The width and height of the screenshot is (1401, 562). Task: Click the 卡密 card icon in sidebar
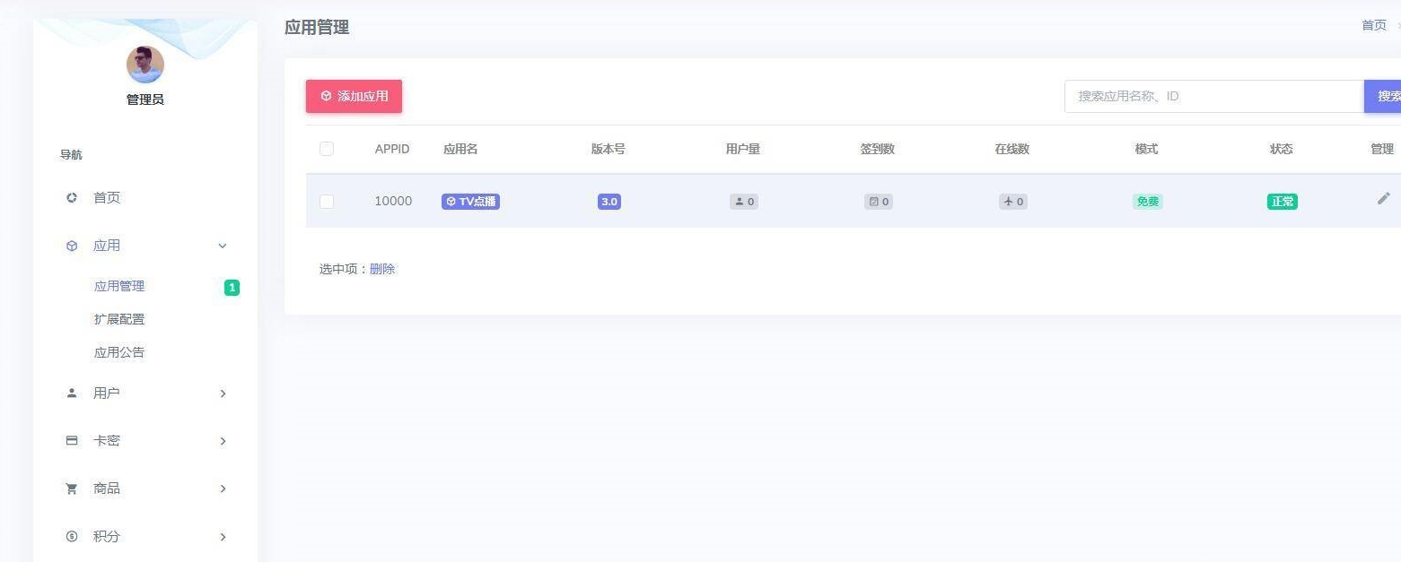72,441
